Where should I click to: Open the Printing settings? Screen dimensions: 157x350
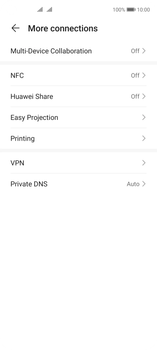(x=78, y=138)
